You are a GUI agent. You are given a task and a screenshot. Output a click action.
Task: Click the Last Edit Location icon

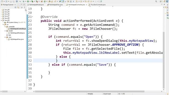pyautogui.click(x=86, y=1)
